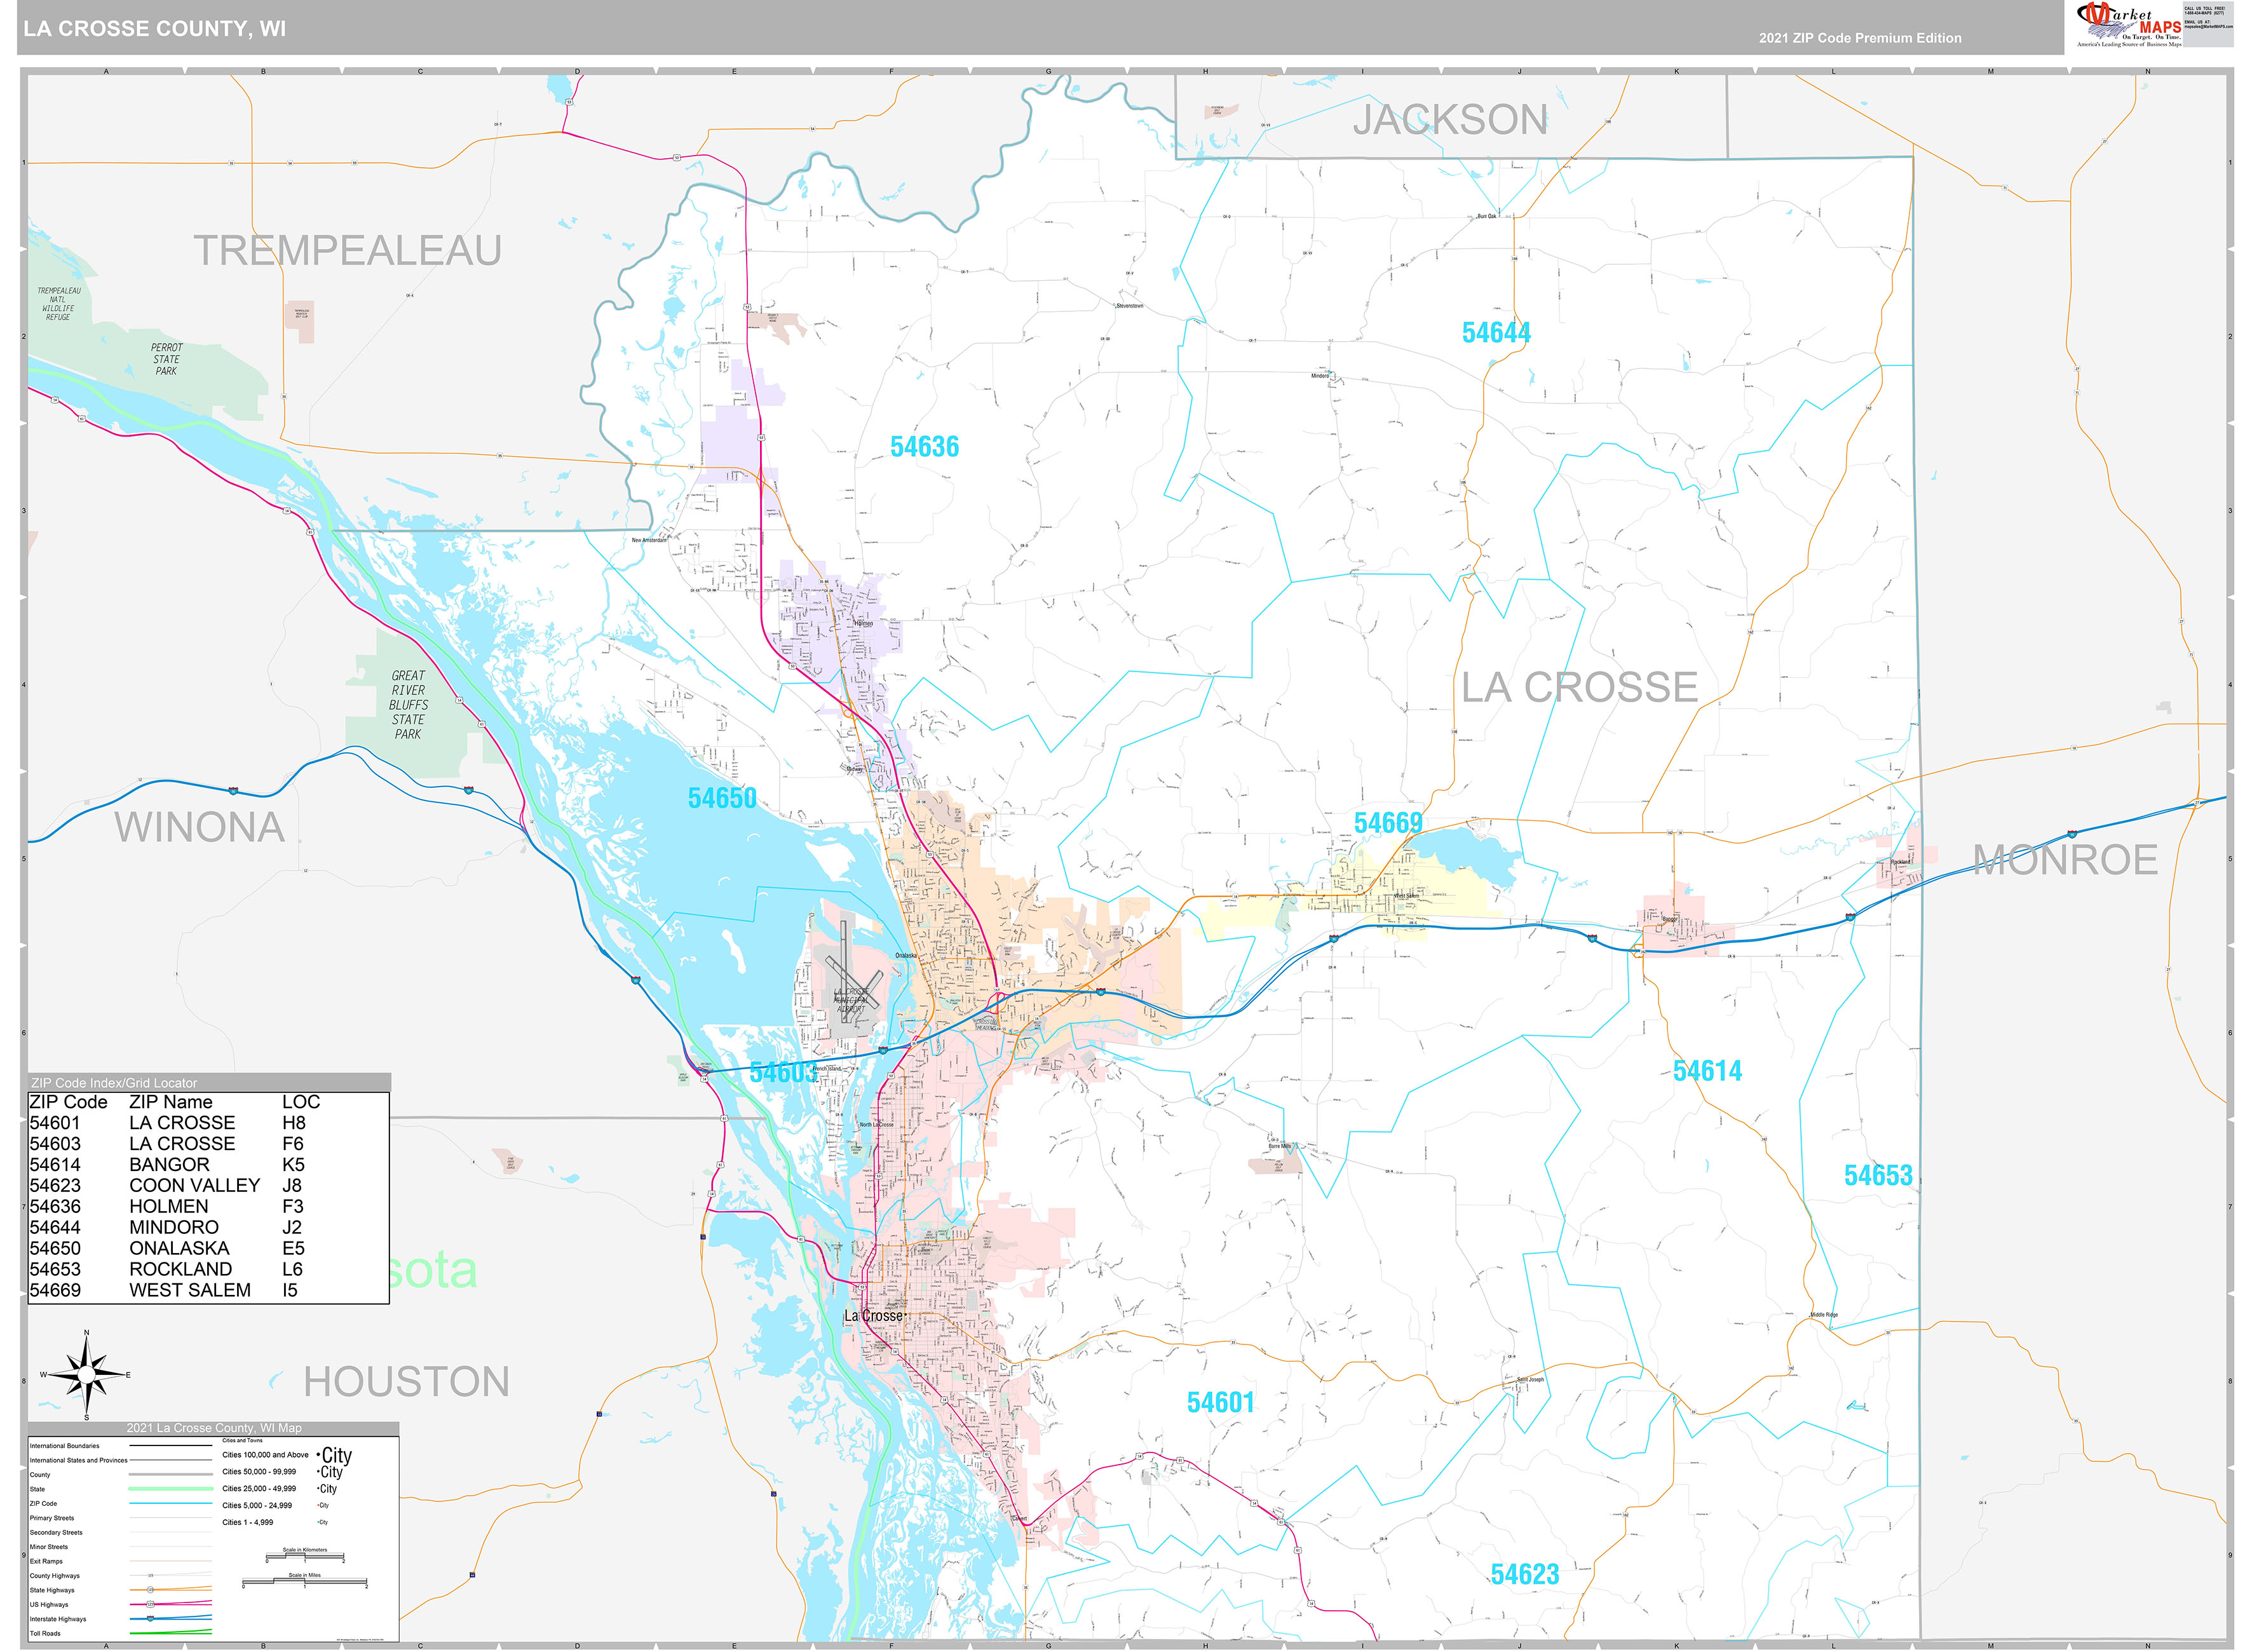
Task: Select the MONROE county label
Action: [2065, 860]
